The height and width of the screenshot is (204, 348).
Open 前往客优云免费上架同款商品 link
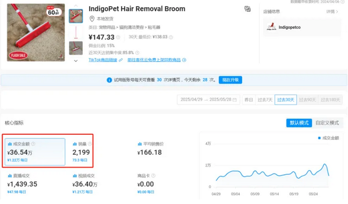154,60
